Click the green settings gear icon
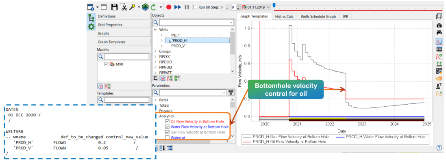The height and width of the screenshot is (161, 446). pyautogui.click(x=91, y=26)
